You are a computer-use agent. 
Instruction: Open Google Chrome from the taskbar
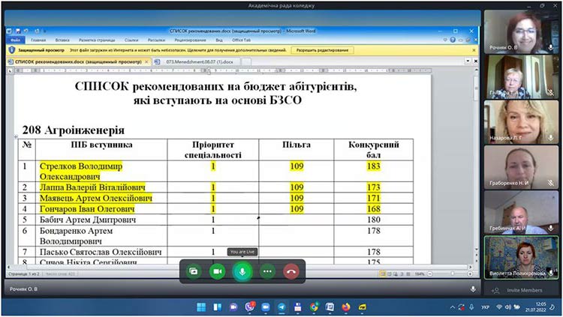pos(314,307)
